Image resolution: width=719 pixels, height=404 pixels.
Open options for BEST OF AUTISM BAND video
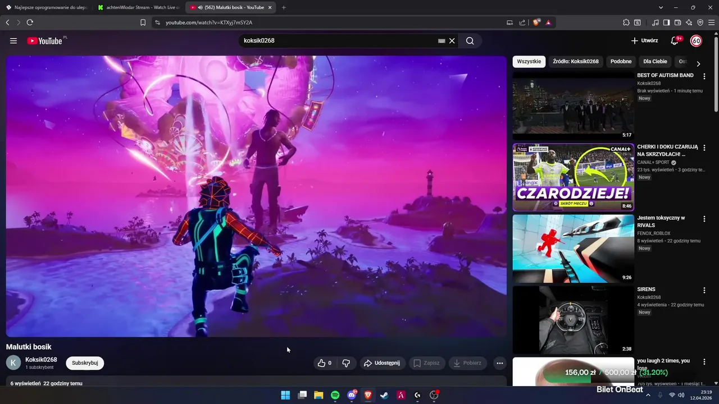coord(704,76)
